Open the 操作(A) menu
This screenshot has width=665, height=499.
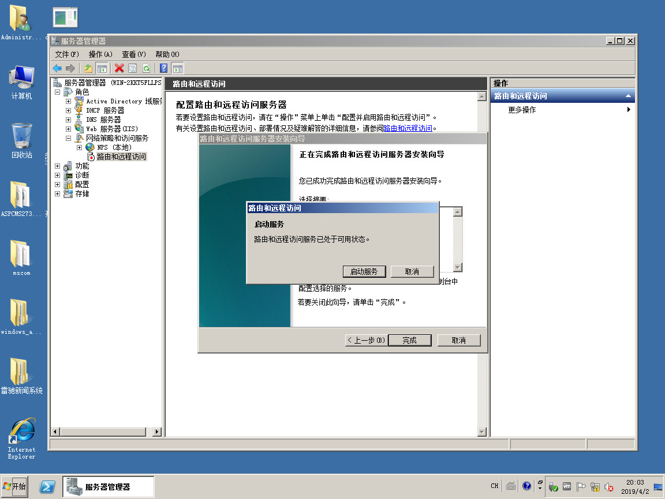tap(100, 54)
